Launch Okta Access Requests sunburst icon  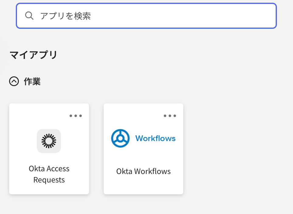(x=49, y=141)
